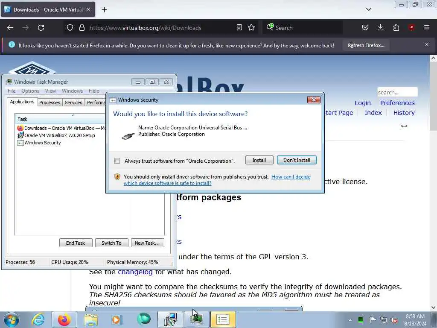This screenshot has width=437, height=328.
Task: Open the History link on VirtualBox site
Action: tap(404, 113)
